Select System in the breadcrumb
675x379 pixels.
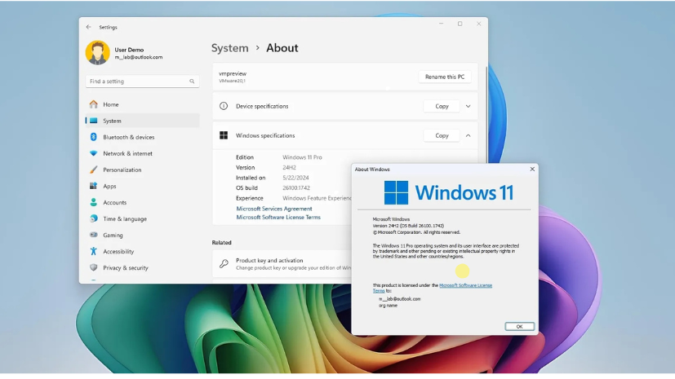click(x=229, y=48)
